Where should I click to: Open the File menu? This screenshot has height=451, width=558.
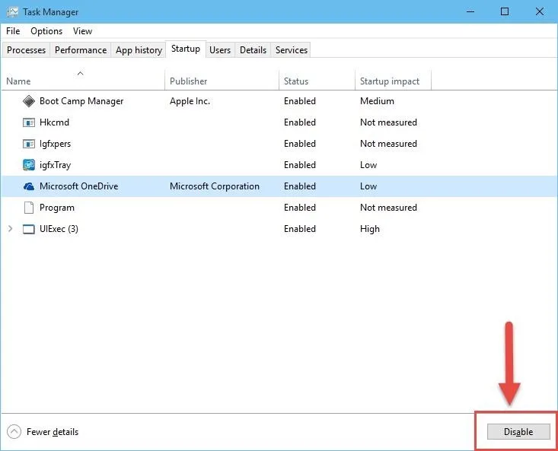[x=13, y=31]
